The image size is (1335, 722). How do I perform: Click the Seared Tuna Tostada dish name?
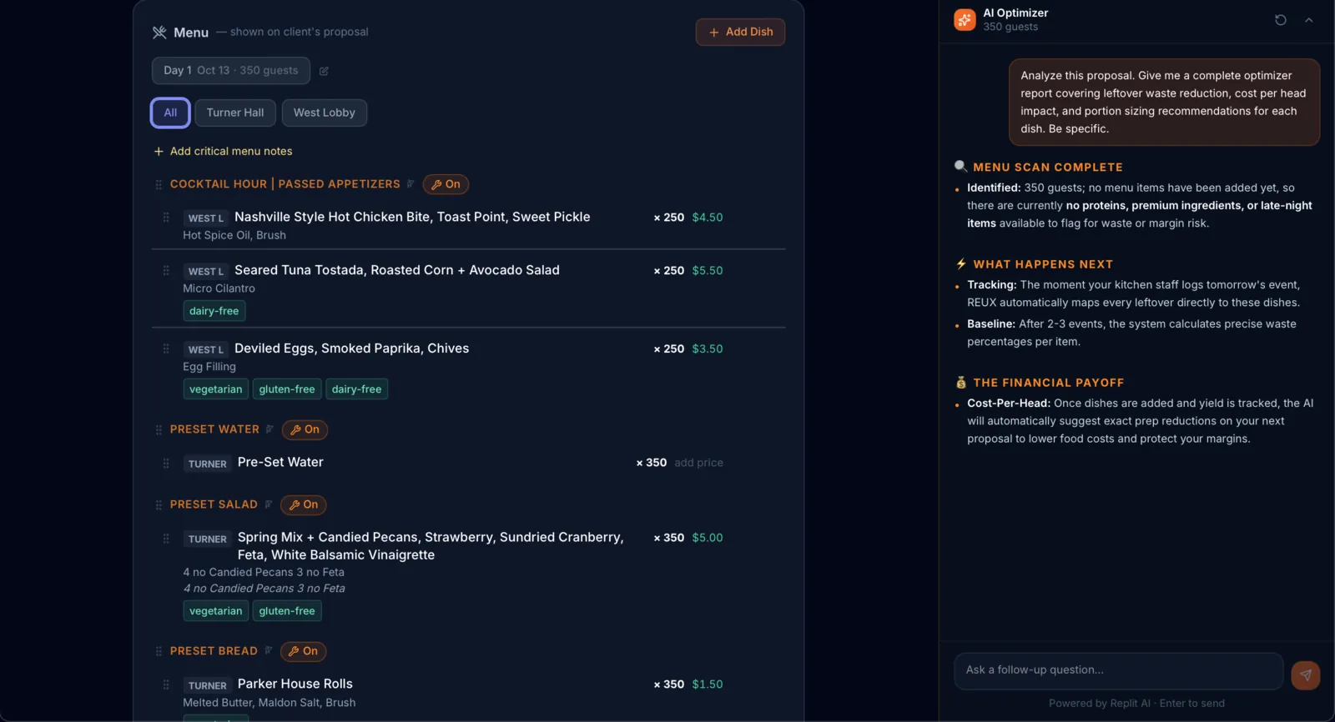[x=397, y=270]
